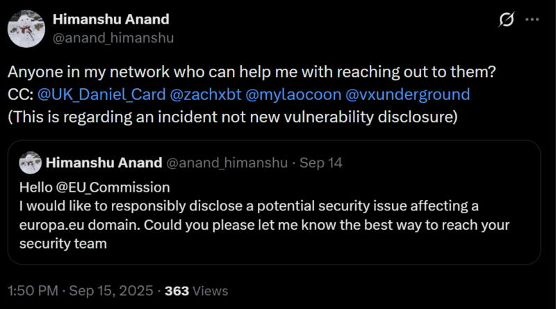Click the "europa.eu domain" text in the quote
This screenshot has width=556, height=309.
pos(68,224)
